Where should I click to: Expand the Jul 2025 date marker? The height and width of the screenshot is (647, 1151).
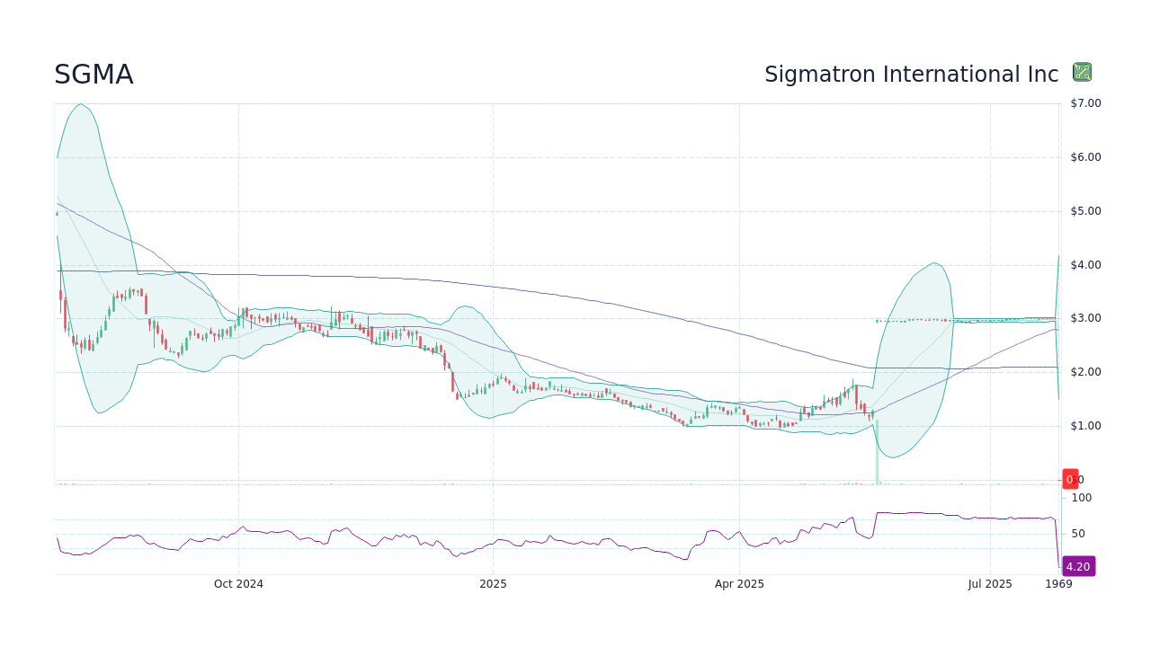tap(989, 584)
